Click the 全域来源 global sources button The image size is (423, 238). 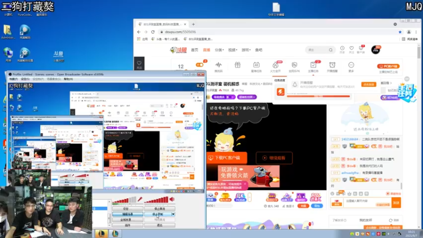coord(127,219)
